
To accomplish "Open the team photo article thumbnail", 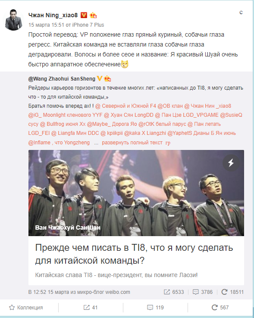I will (136, 193).
